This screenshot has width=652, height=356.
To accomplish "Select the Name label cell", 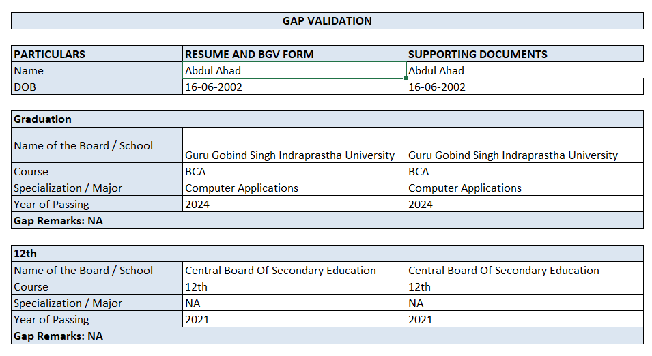I will (x=97, y=71).
